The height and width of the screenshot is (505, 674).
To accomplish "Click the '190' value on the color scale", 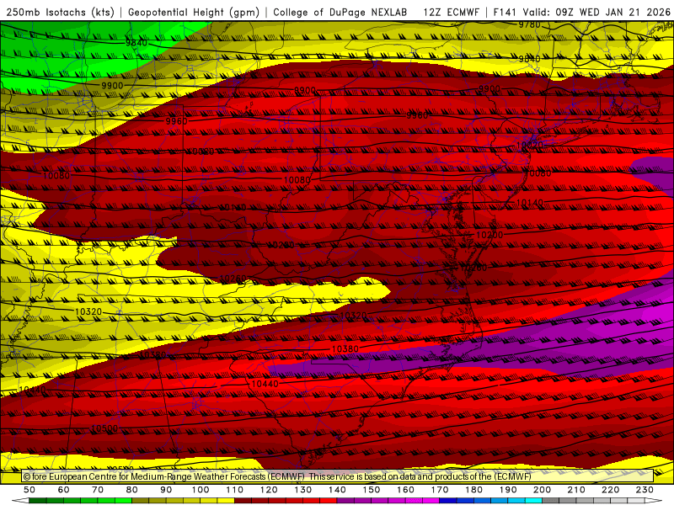I will (x=508, y=490).
